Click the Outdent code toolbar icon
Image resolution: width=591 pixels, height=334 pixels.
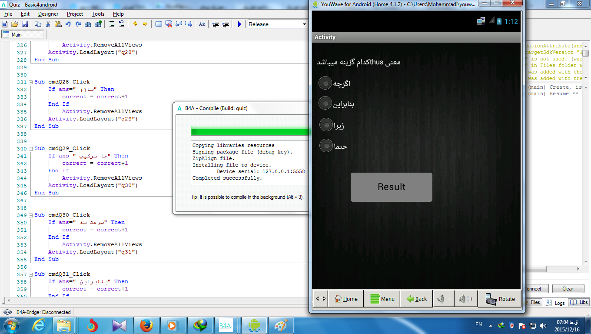click(216, 24)
